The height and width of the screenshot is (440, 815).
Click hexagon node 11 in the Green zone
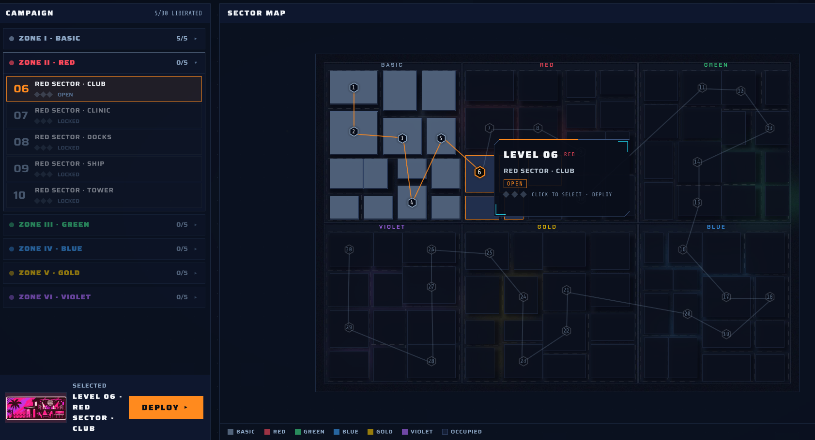point(702,88)
